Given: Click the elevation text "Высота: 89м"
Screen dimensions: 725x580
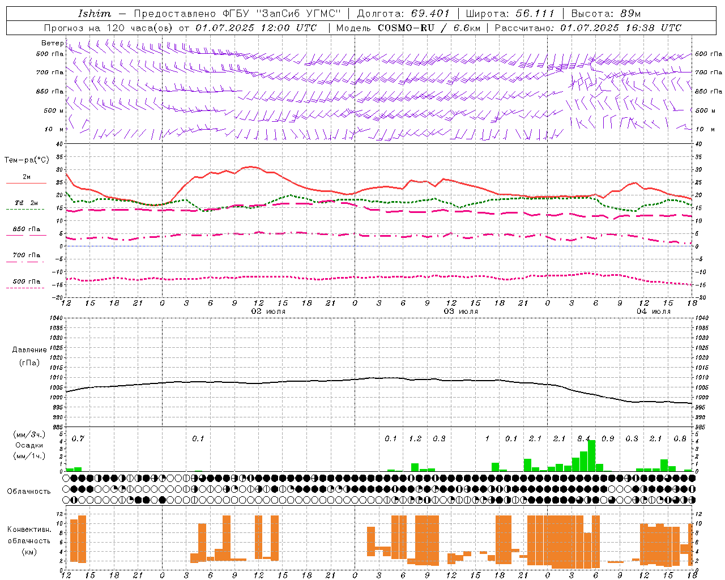Looking at the screenshot, I should 606,14.
